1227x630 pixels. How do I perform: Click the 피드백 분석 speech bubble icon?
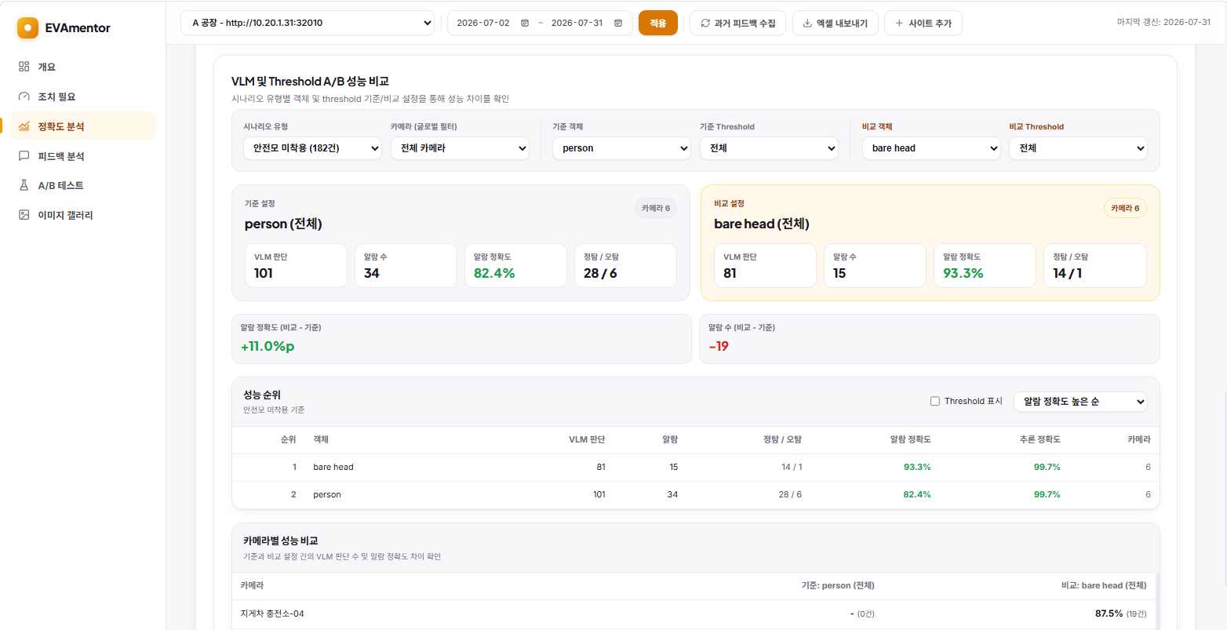coord(24,156)
